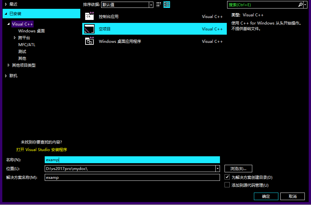
Task: Expand the 最近 node
Action: click(x=6, y=4)
